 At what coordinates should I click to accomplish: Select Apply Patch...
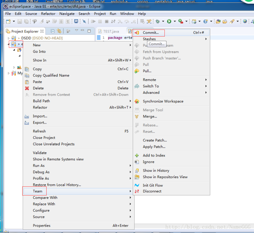point(171,147)
